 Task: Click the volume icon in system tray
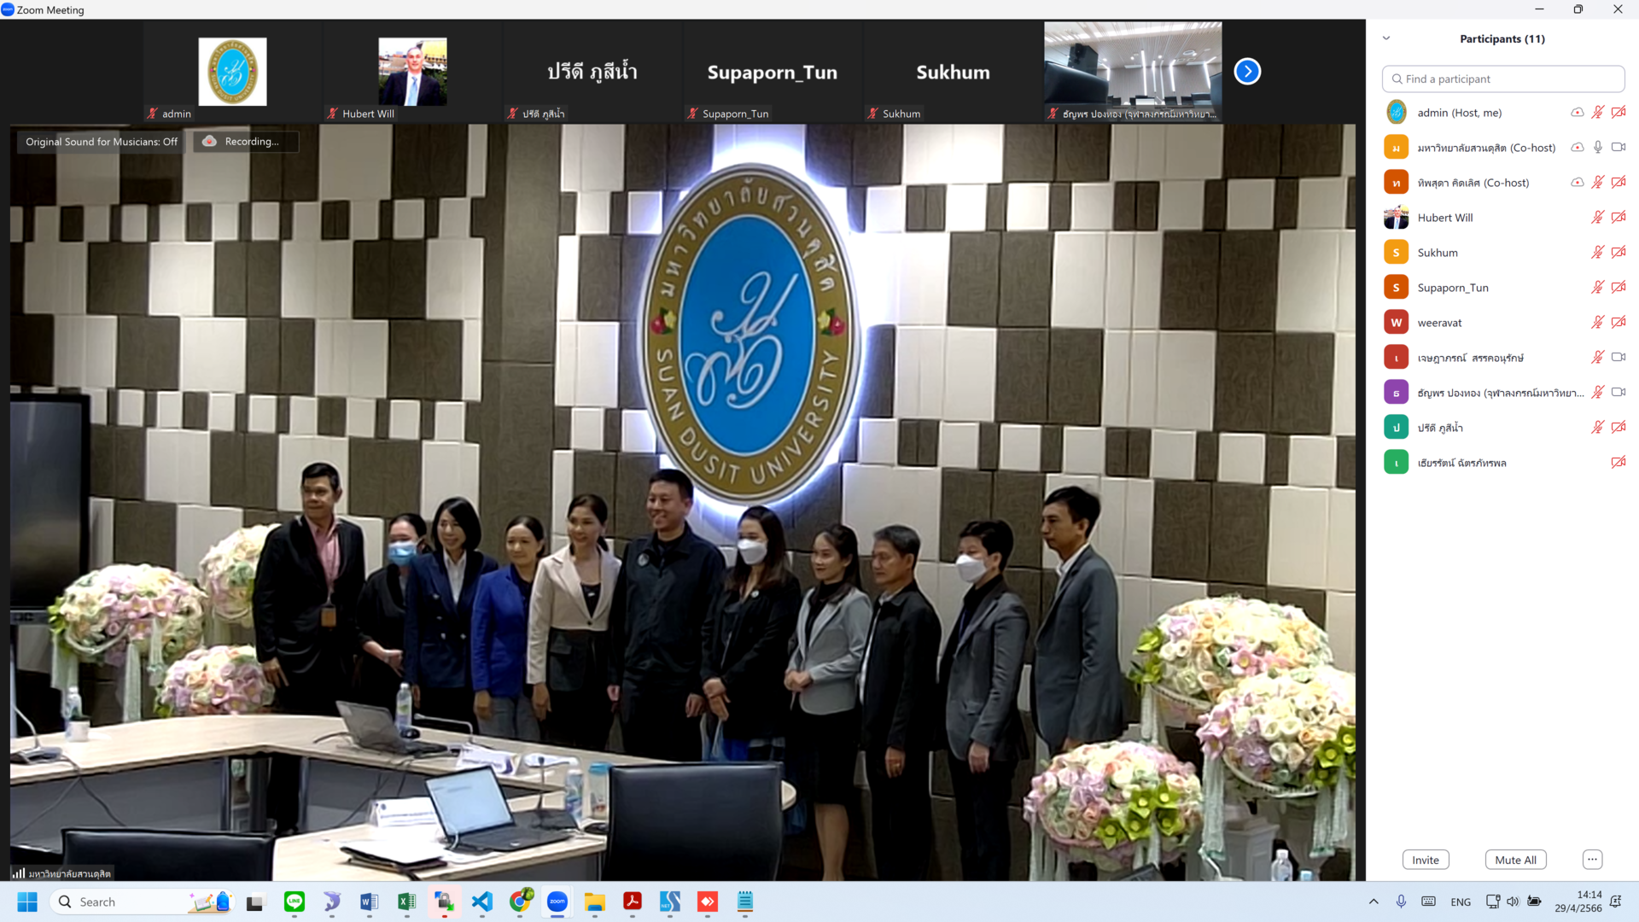pos(1513,902)
